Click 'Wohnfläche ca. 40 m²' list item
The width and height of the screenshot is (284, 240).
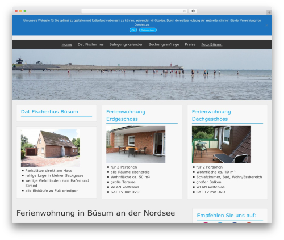[x=216, y=172]
